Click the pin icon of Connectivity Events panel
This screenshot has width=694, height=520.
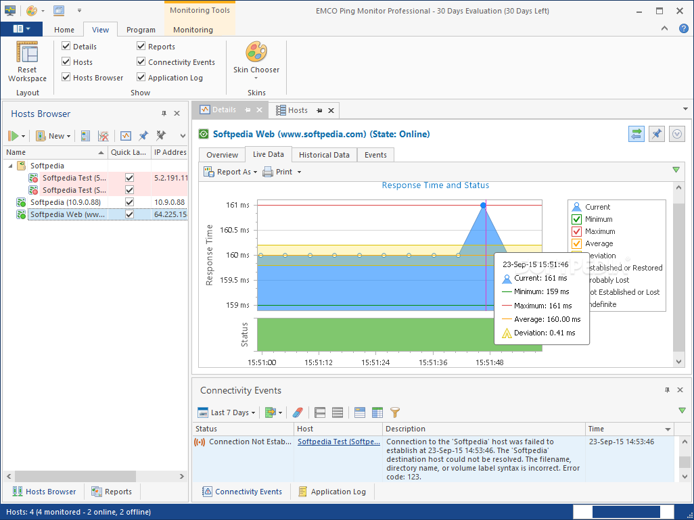click(667, 390)
